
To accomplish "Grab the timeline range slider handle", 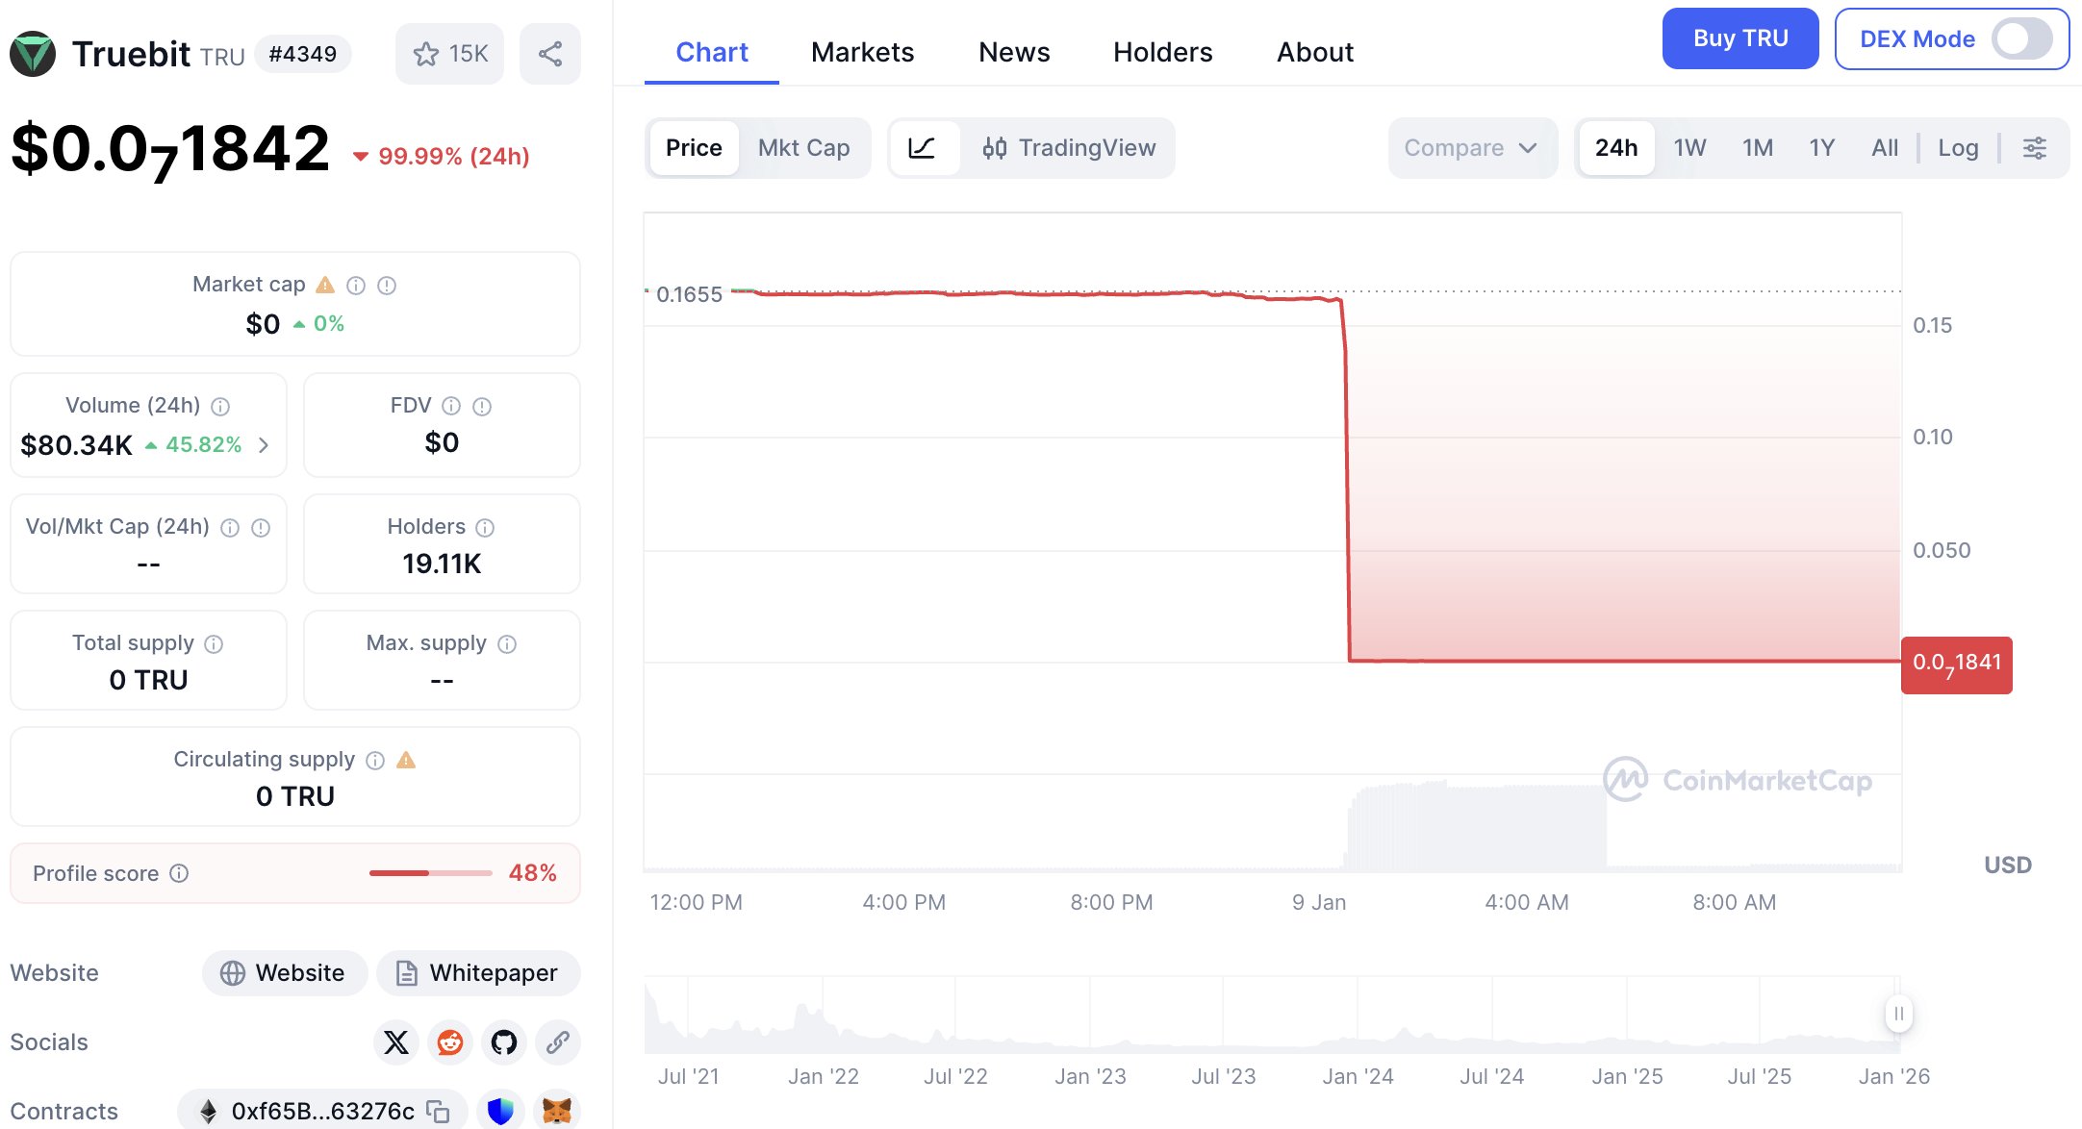I will click(x=1898, y=1014).
